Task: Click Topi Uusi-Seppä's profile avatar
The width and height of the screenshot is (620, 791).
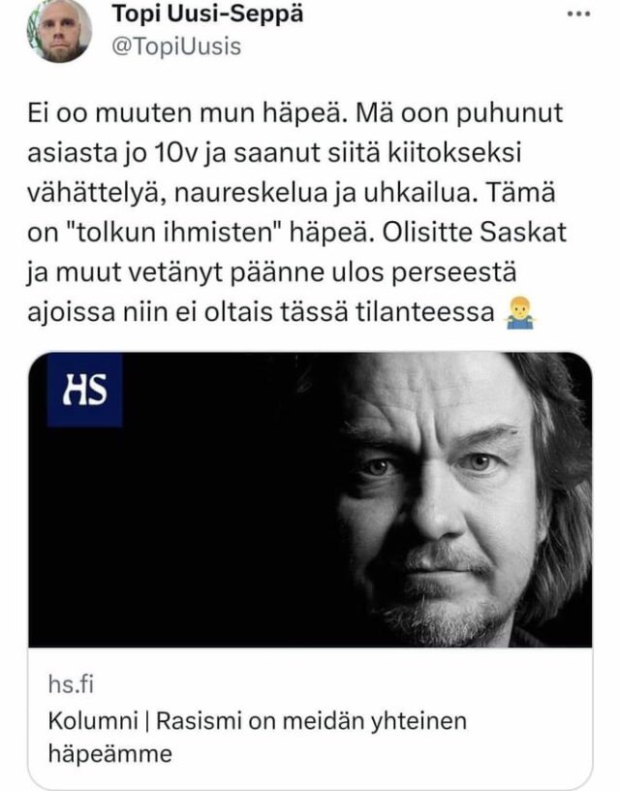Action: pos(59,31)
